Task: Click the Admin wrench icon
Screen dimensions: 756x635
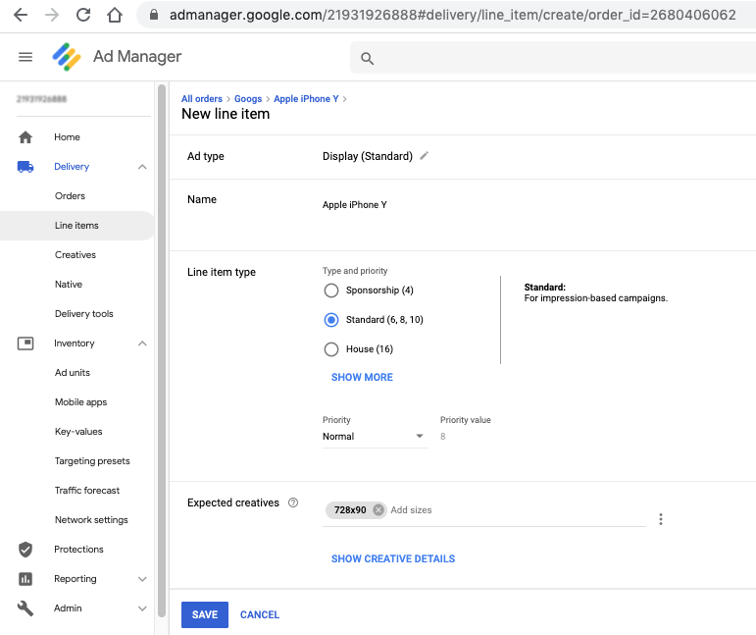Action: (x=25, y=609)
